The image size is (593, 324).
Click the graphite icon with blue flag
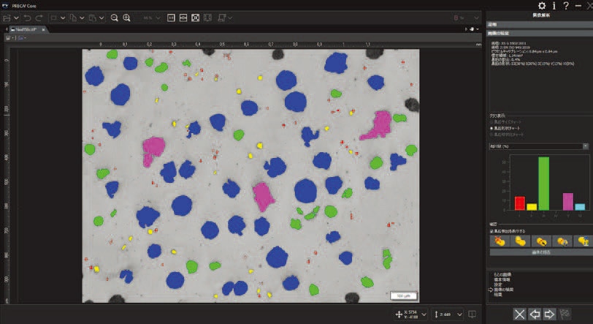(x=584, y=241)
